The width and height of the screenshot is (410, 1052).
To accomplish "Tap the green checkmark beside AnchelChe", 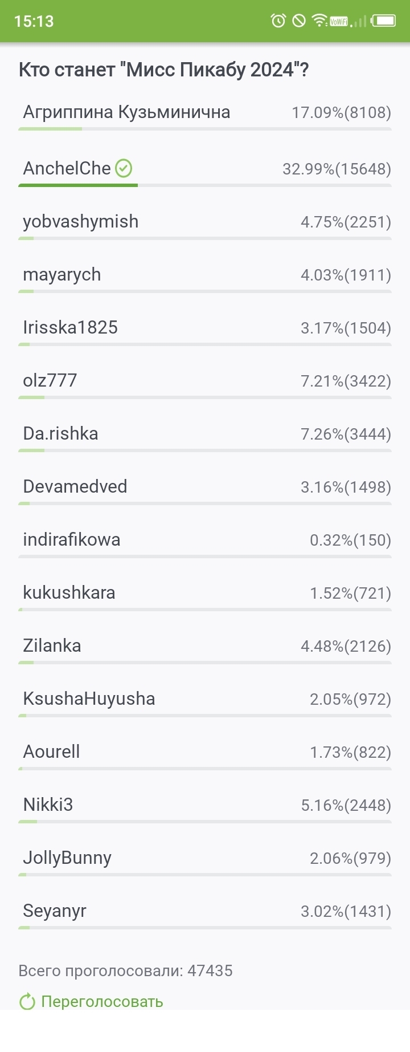I will (124, 168).
